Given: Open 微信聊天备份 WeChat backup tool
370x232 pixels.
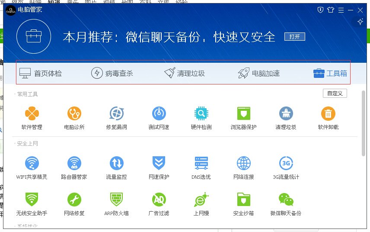Looking at the screenshot, I should 286,204.
